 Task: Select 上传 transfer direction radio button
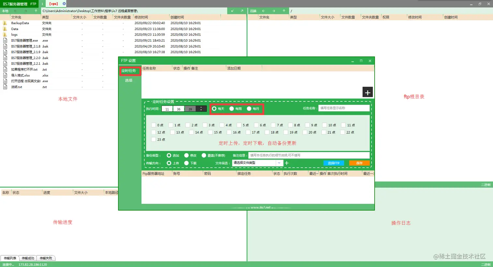(169, 163)
